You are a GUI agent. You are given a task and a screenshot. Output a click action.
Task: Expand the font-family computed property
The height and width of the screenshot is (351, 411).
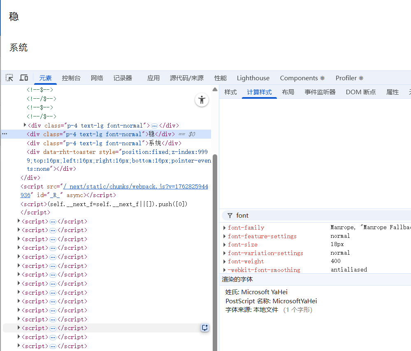point(224,227)
